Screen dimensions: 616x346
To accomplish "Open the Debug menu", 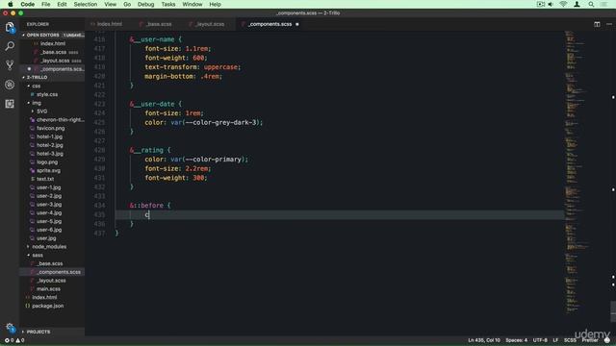I will click(145, 4).
